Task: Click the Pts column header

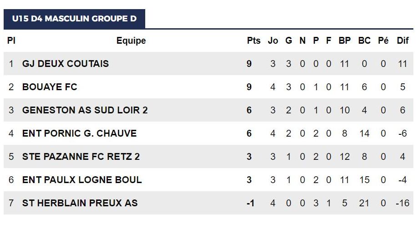Action: 254,41
